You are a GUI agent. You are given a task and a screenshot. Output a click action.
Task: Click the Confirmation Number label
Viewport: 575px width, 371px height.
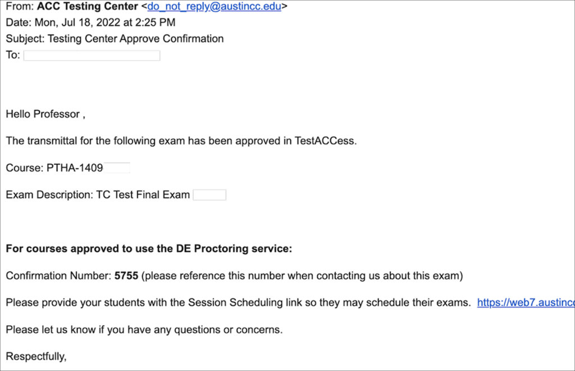click(x=58, y=276)
